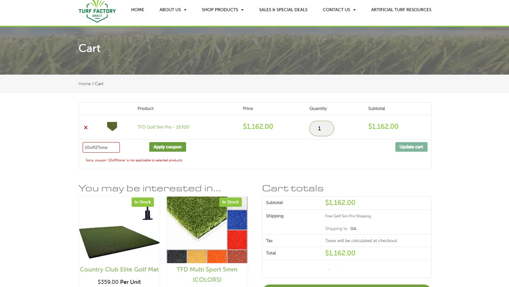Click the Free Golf Sim Pro Shipping text
509x287 pixels.
(x=348, y=216)
